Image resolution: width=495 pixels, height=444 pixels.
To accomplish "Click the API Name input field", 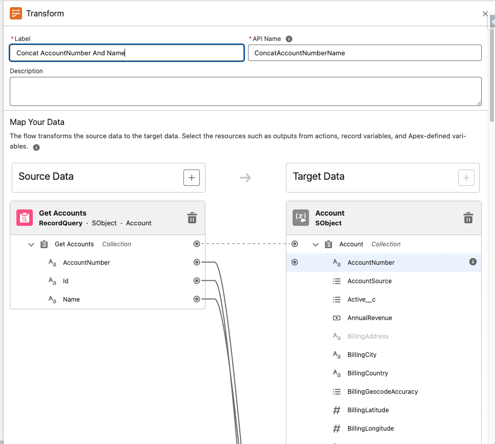I will pyautogui.click(x=364, y=53).
